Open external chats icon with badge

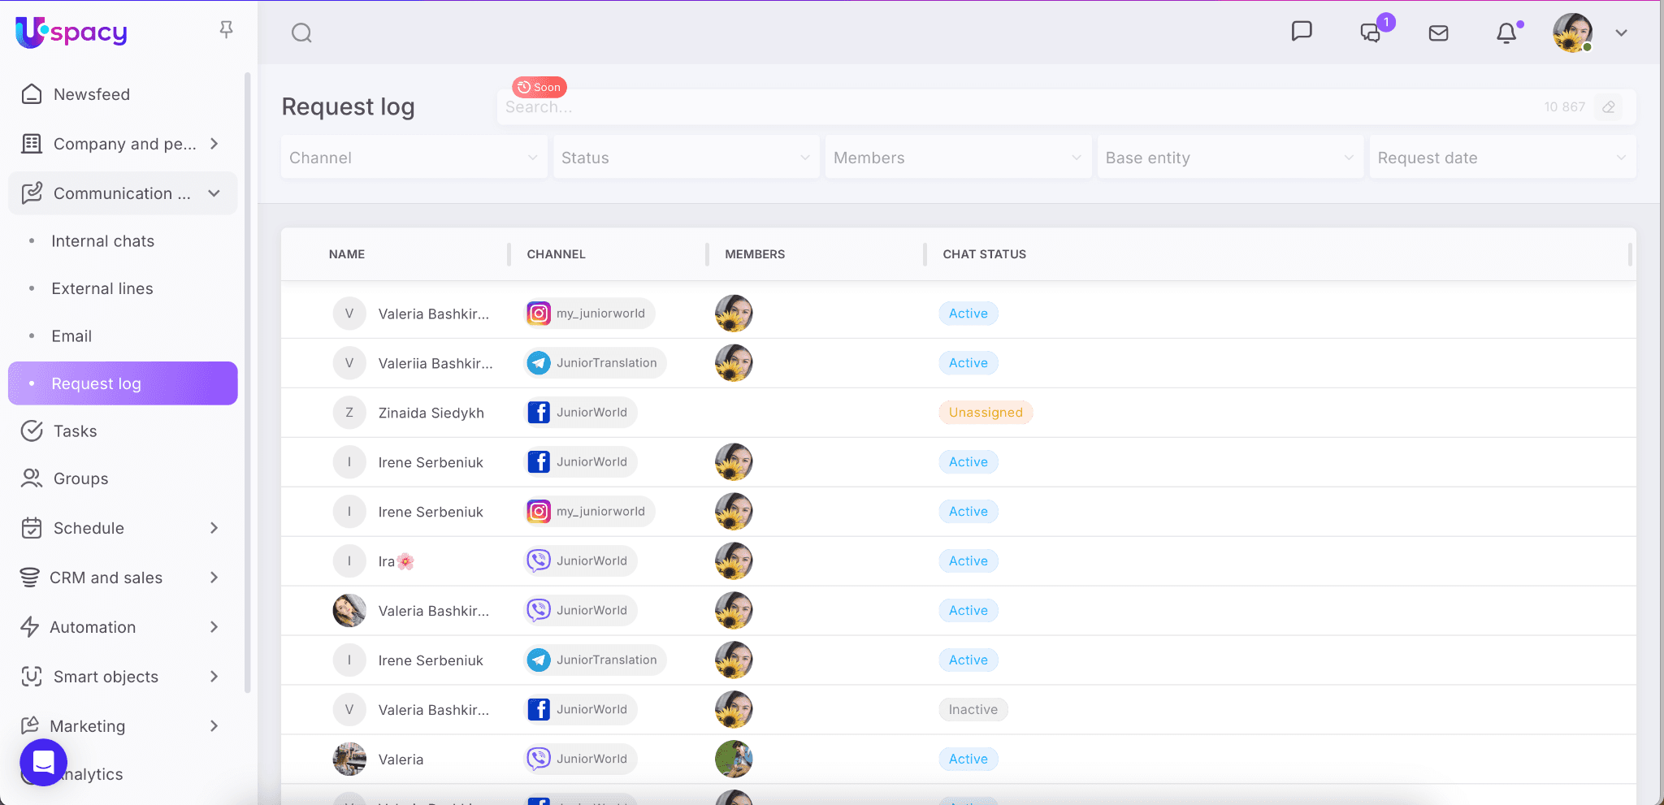click(x=1371, y=32)
